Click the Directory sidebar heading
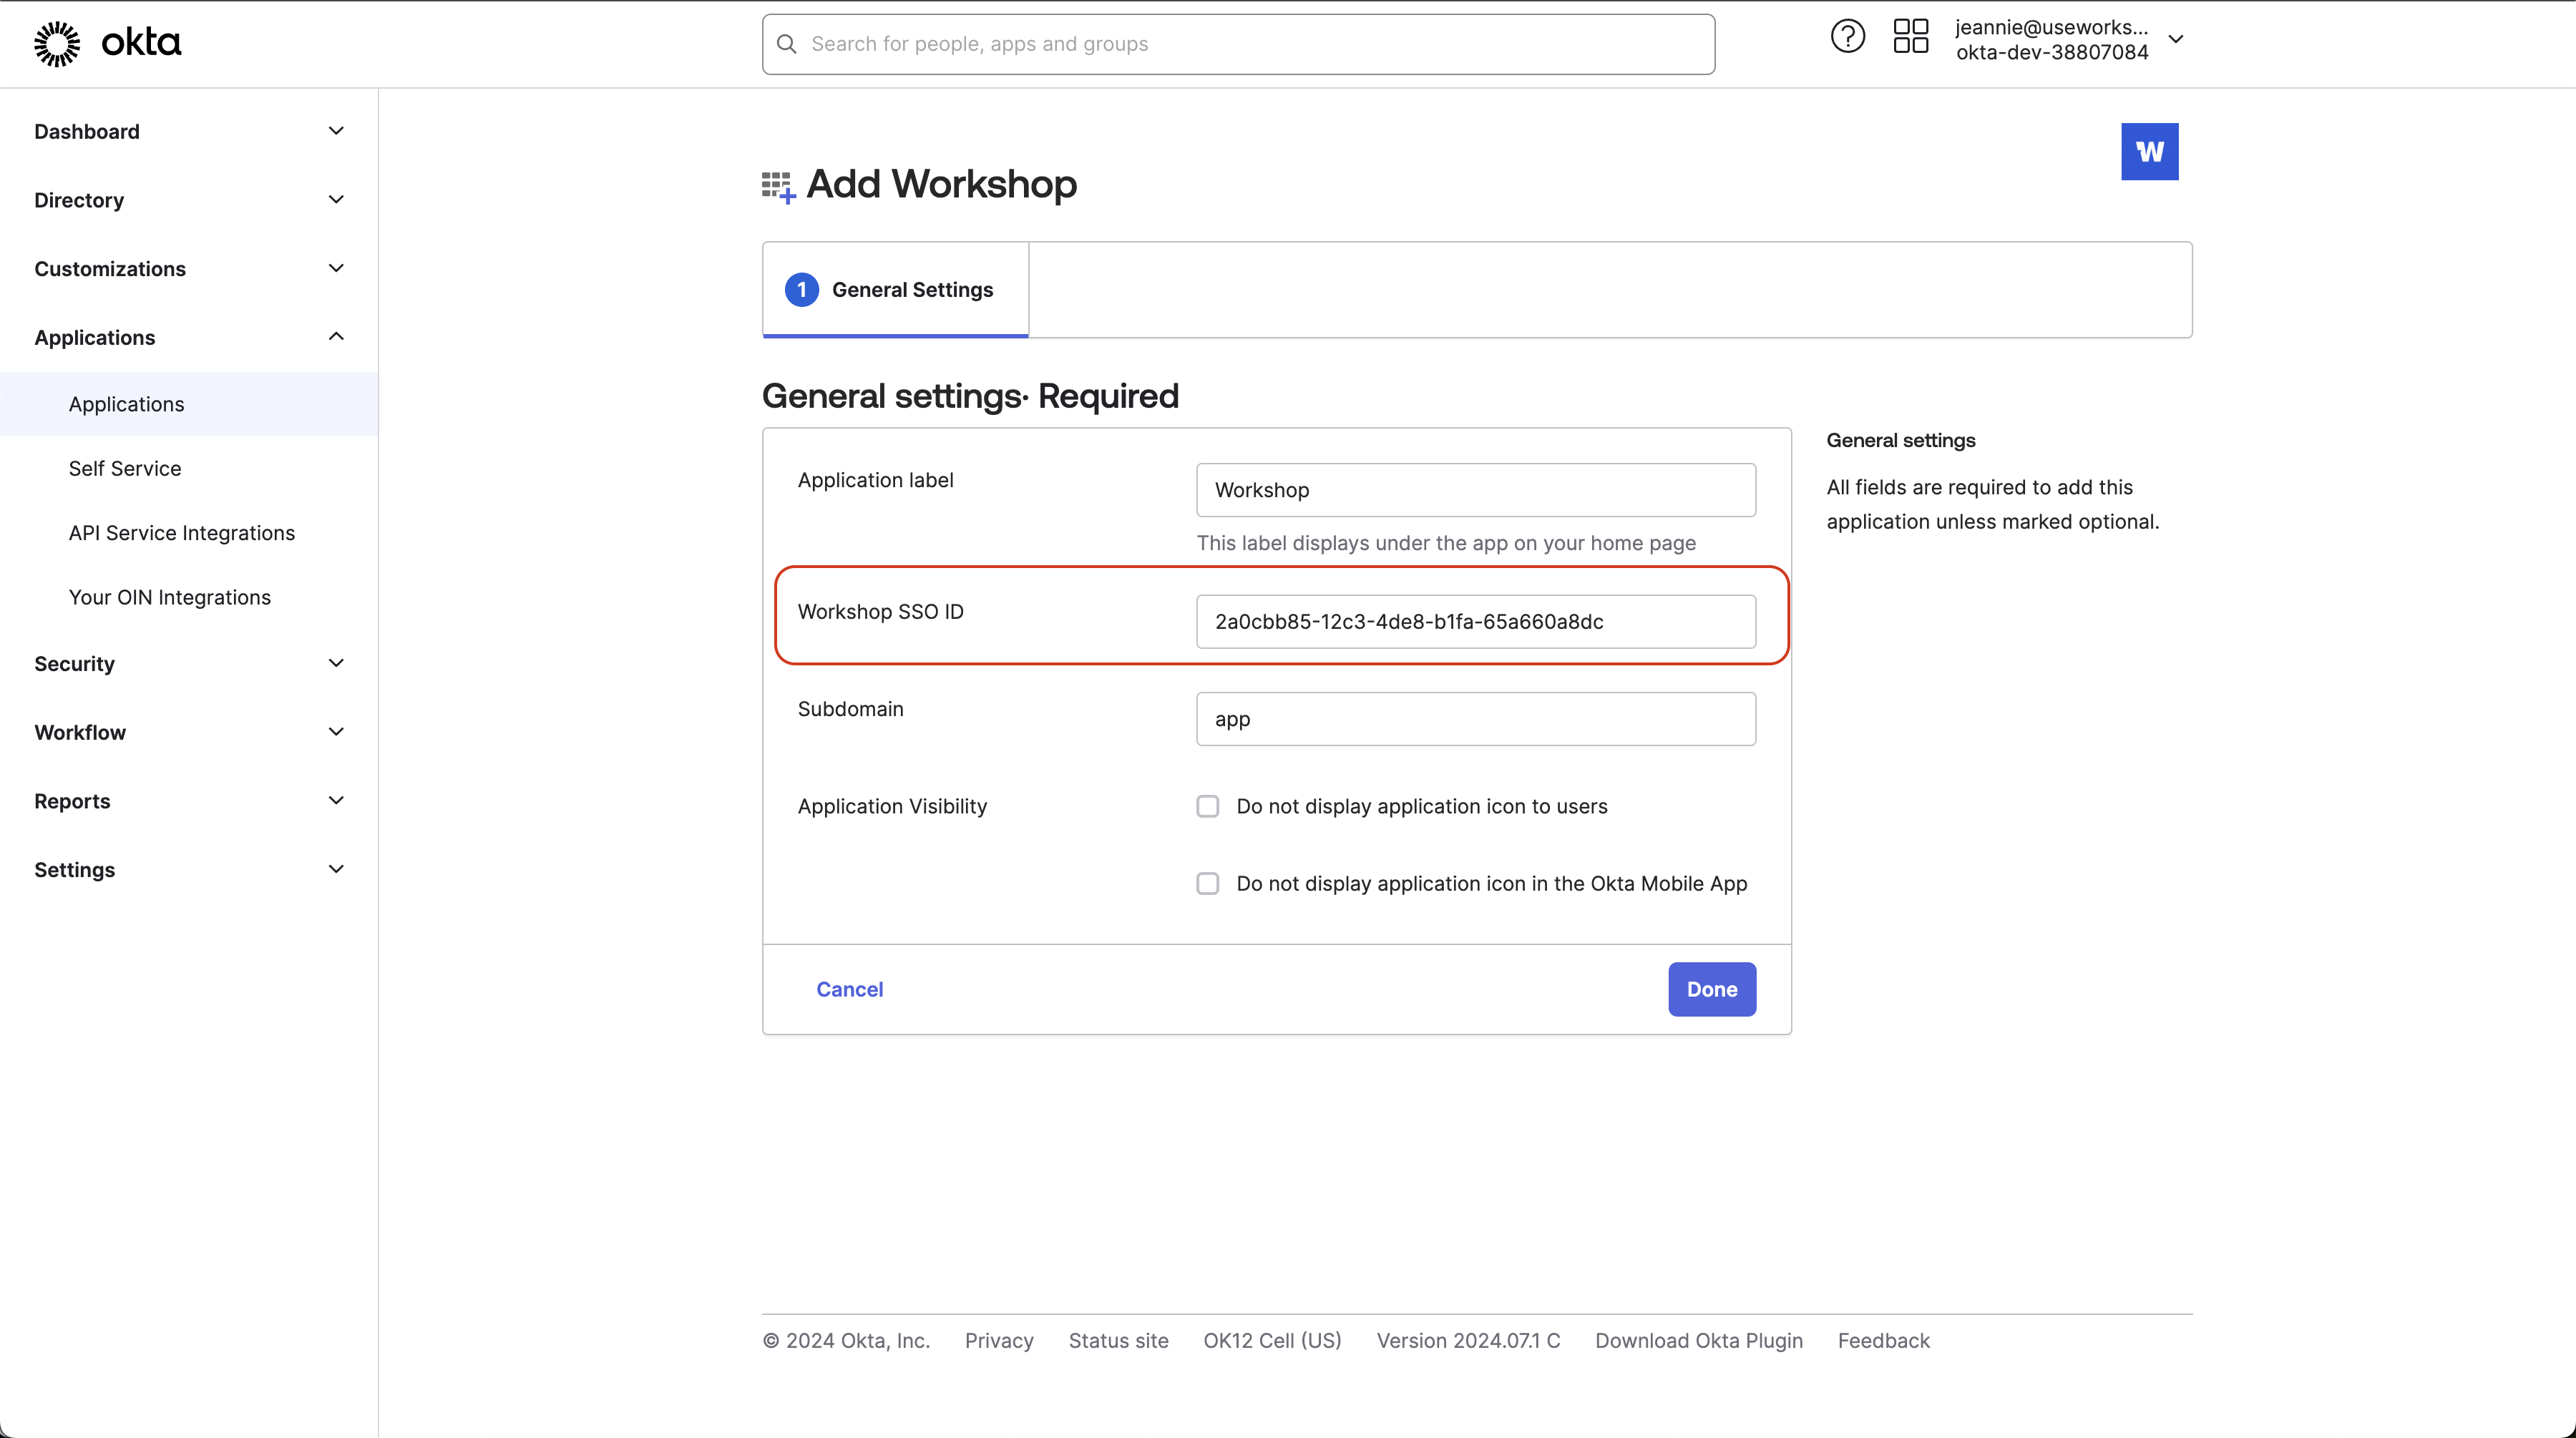The image size is (2576, 1438). tap(79, 200)
